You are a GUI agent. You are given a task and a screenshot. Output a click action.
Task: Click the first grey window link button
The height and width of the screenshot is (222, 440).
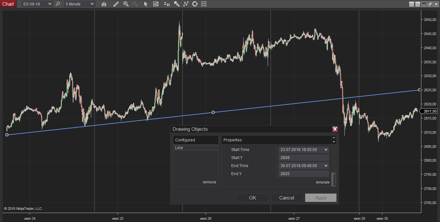pos(411,4)
